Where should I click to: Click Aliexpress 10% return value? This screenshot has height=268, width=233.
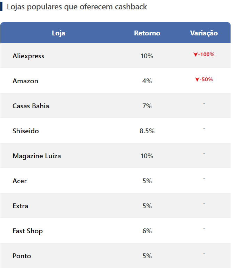147,56
